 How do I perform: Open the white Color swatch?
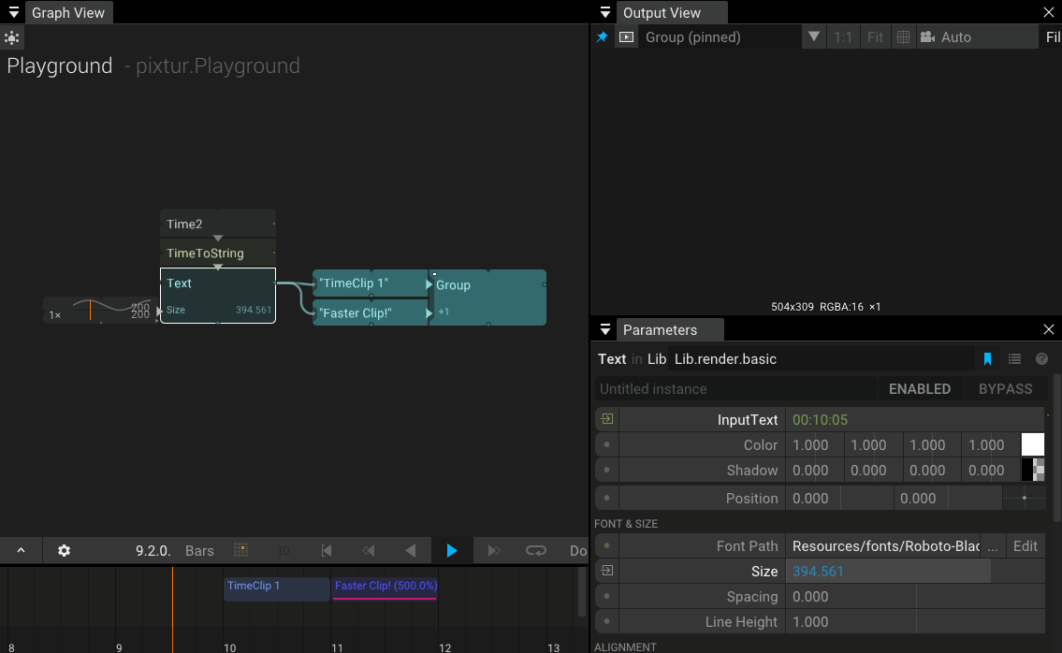tap(1033, 444)
